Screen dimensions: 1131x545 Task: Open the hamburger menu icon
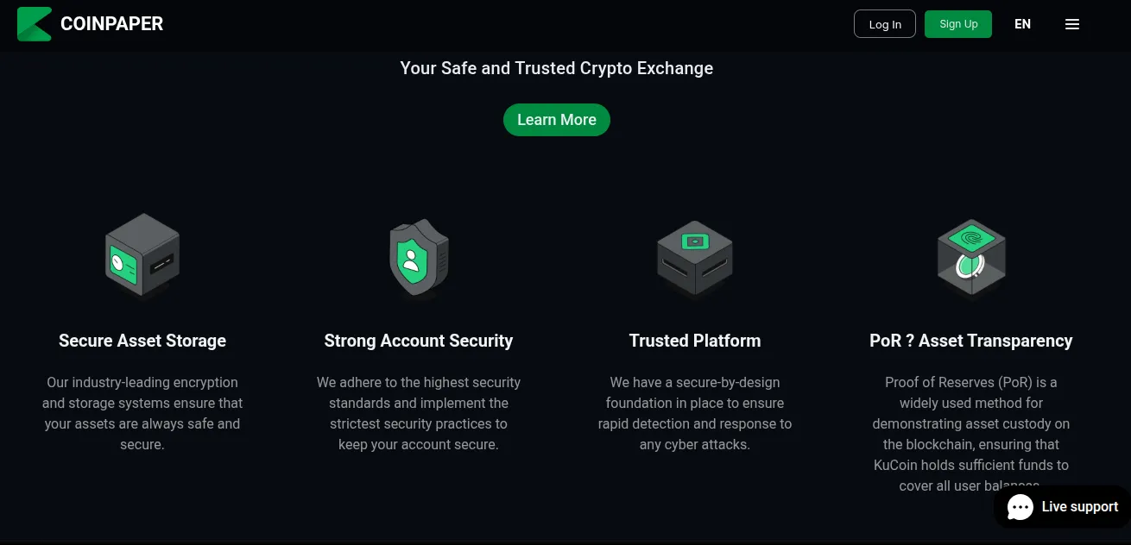coord(1072,24)
